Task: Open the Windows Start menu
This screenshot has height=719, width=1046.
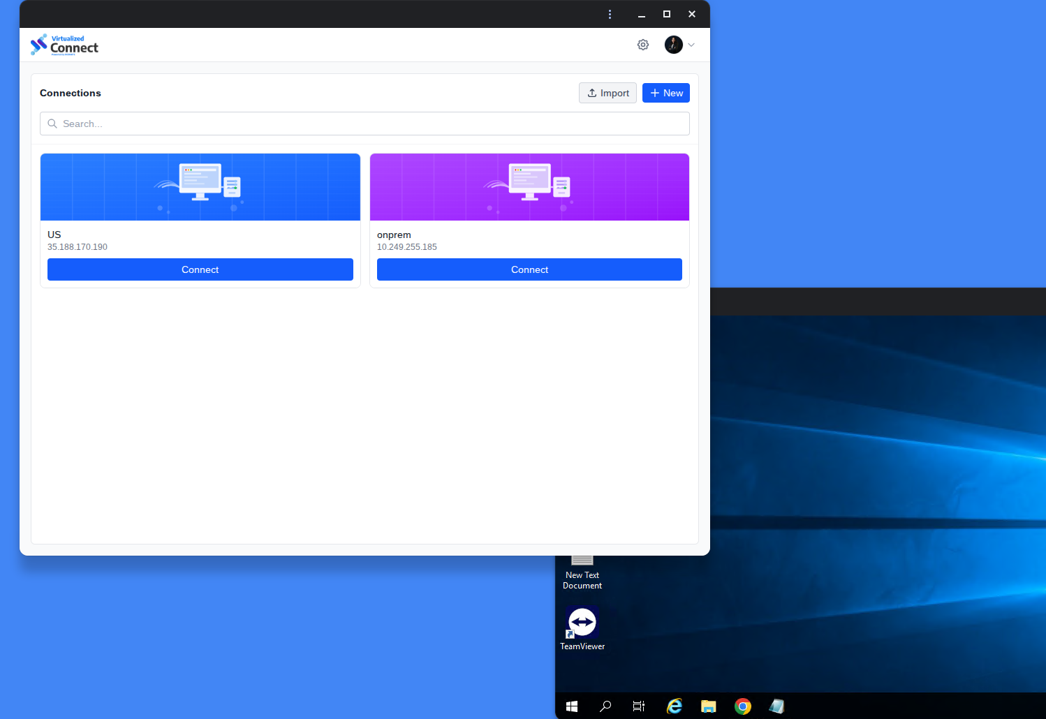Action: coord(571,706)
